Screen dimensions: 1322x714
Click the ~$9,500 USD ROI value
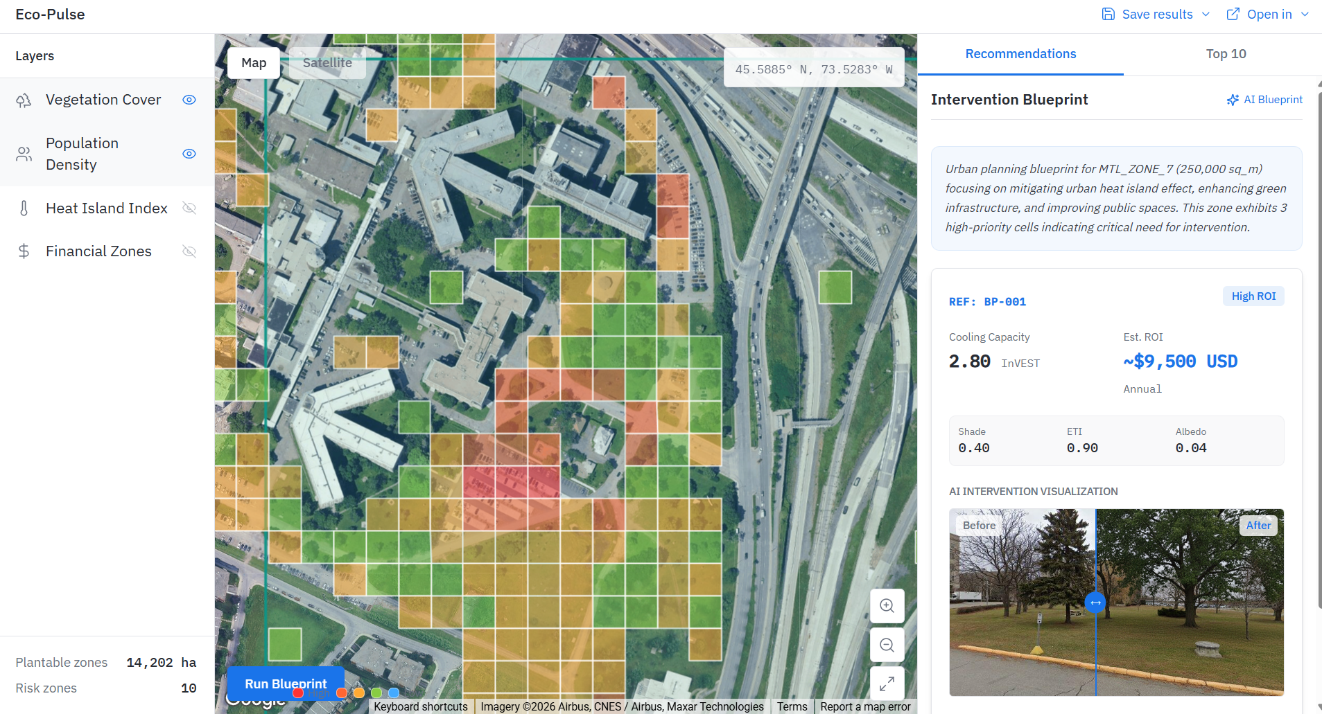[1181, 362]
